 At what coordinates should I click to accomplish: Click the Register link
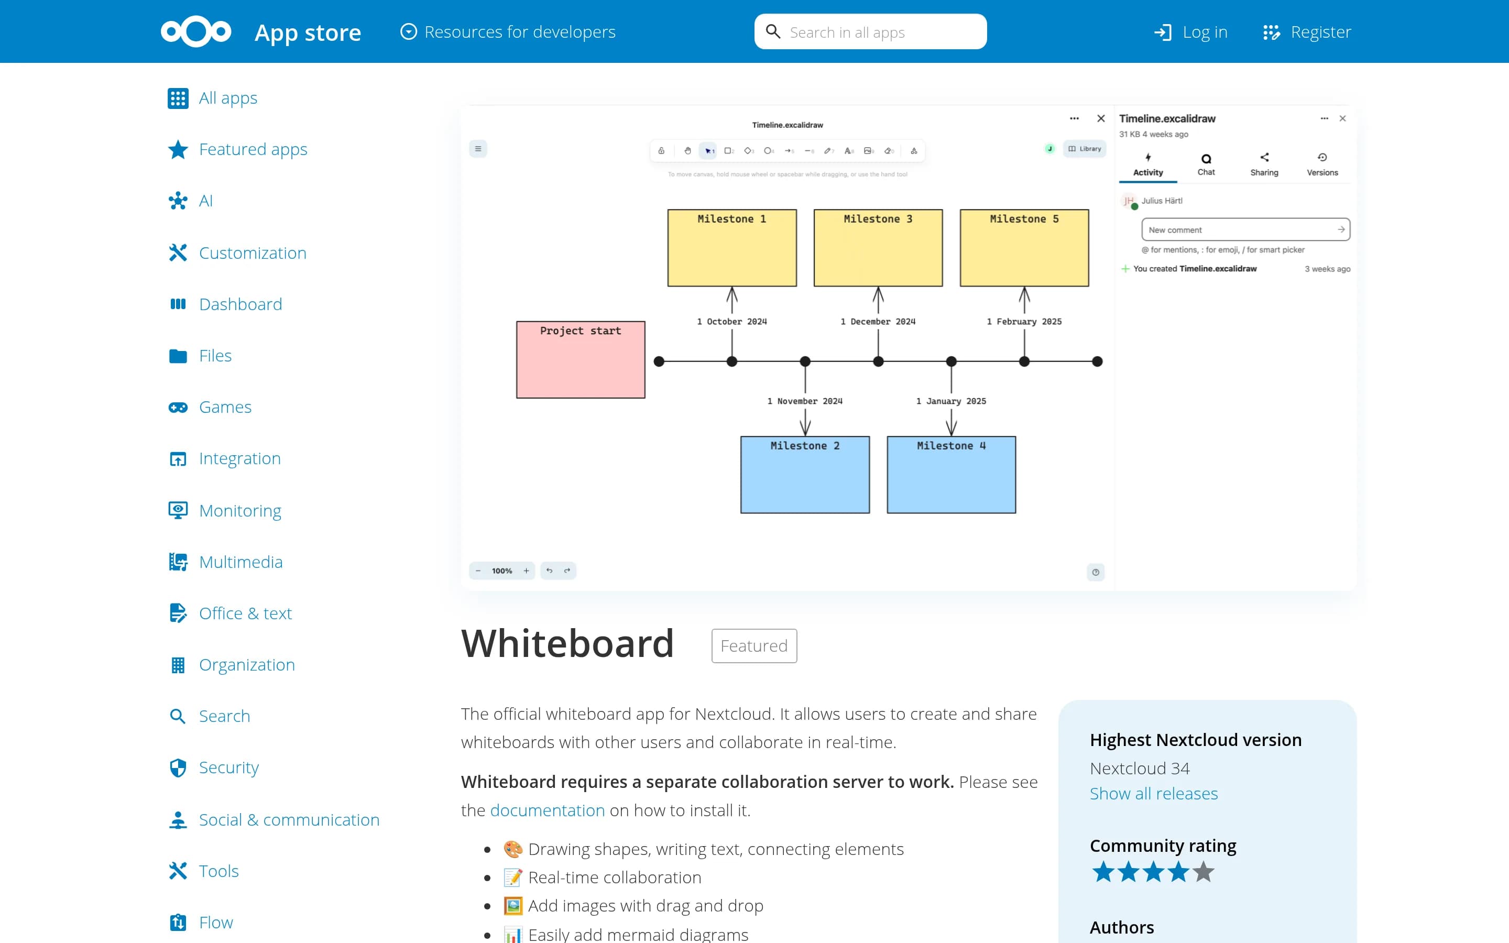pyautogui.click(x=1307, y=32)
